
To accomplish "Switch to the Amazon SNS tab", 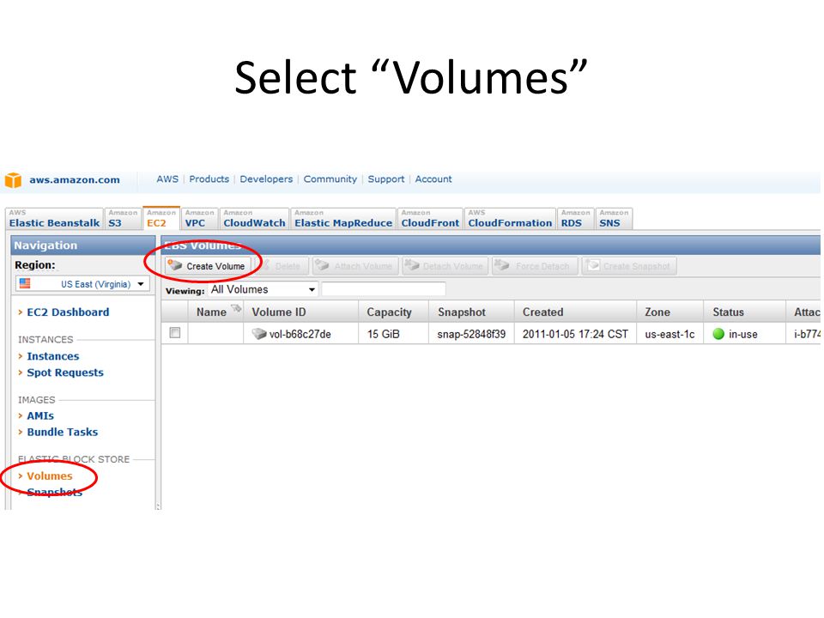I will 614,219.
